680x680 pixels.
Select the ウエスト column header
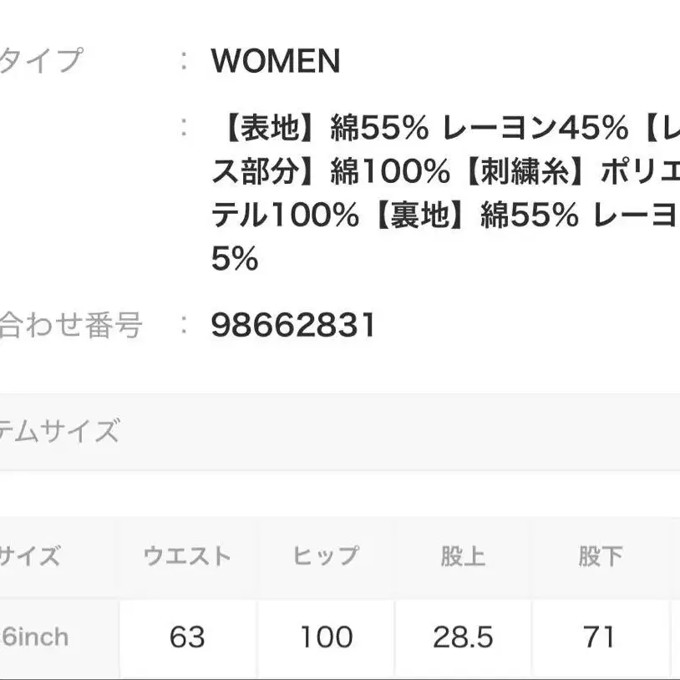pos(187,556)
